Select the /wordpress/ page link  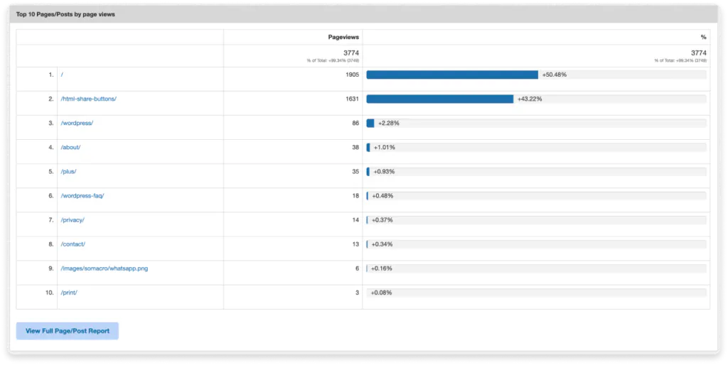click(x=77, y=123)
